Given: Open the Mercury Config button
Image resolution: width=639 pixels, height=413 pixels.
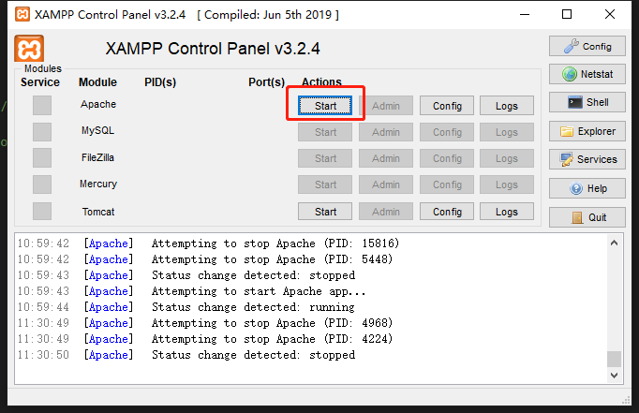Looking at the screenshot, I should click(x=447, y=184).
